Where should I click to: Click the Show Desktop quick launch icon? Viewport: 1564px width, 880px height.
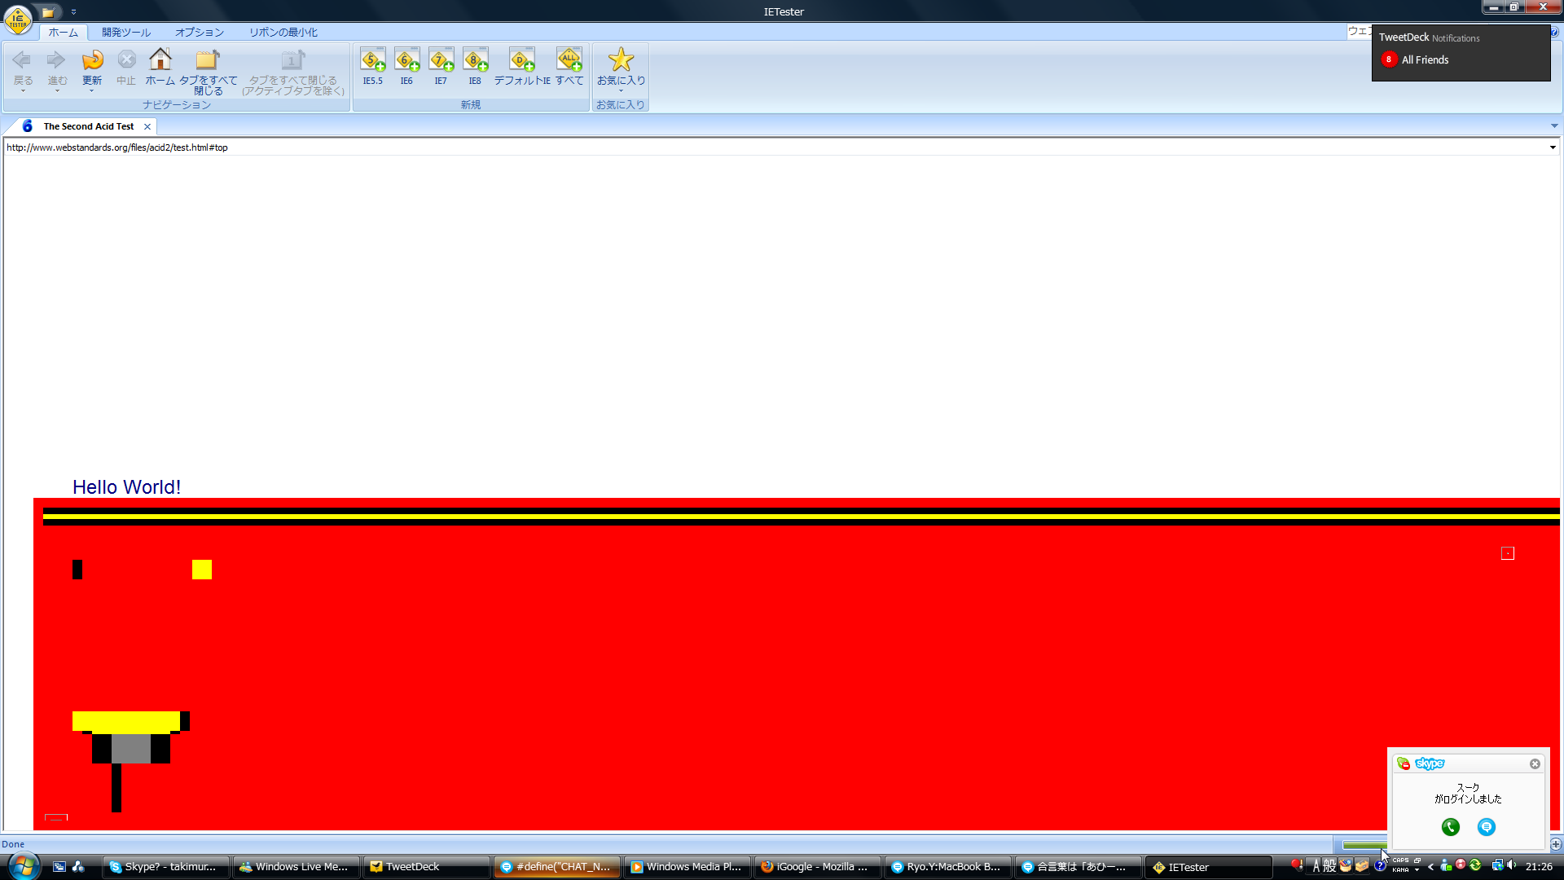(59, 867)
